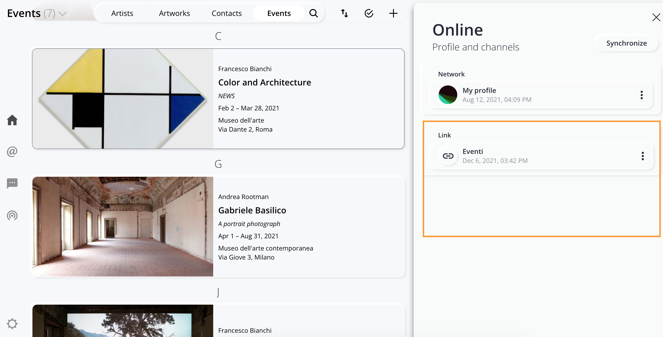Click the Network section label

(x=451, y=74)
